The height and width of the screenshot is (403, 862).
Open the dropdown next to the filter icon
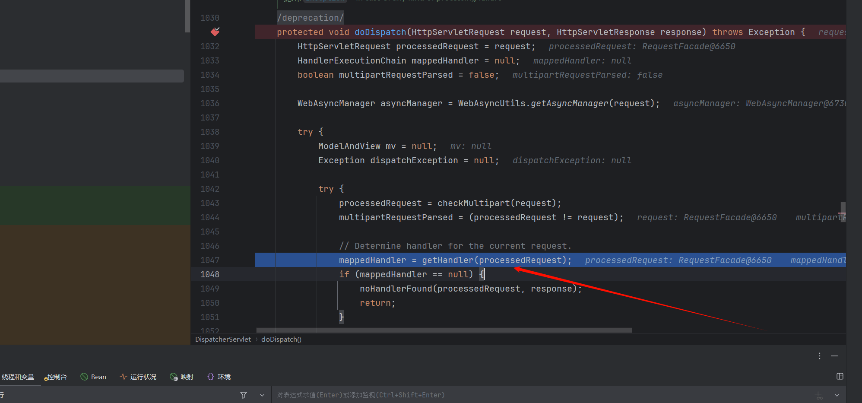pyautogui.click(x=262, y=395)
